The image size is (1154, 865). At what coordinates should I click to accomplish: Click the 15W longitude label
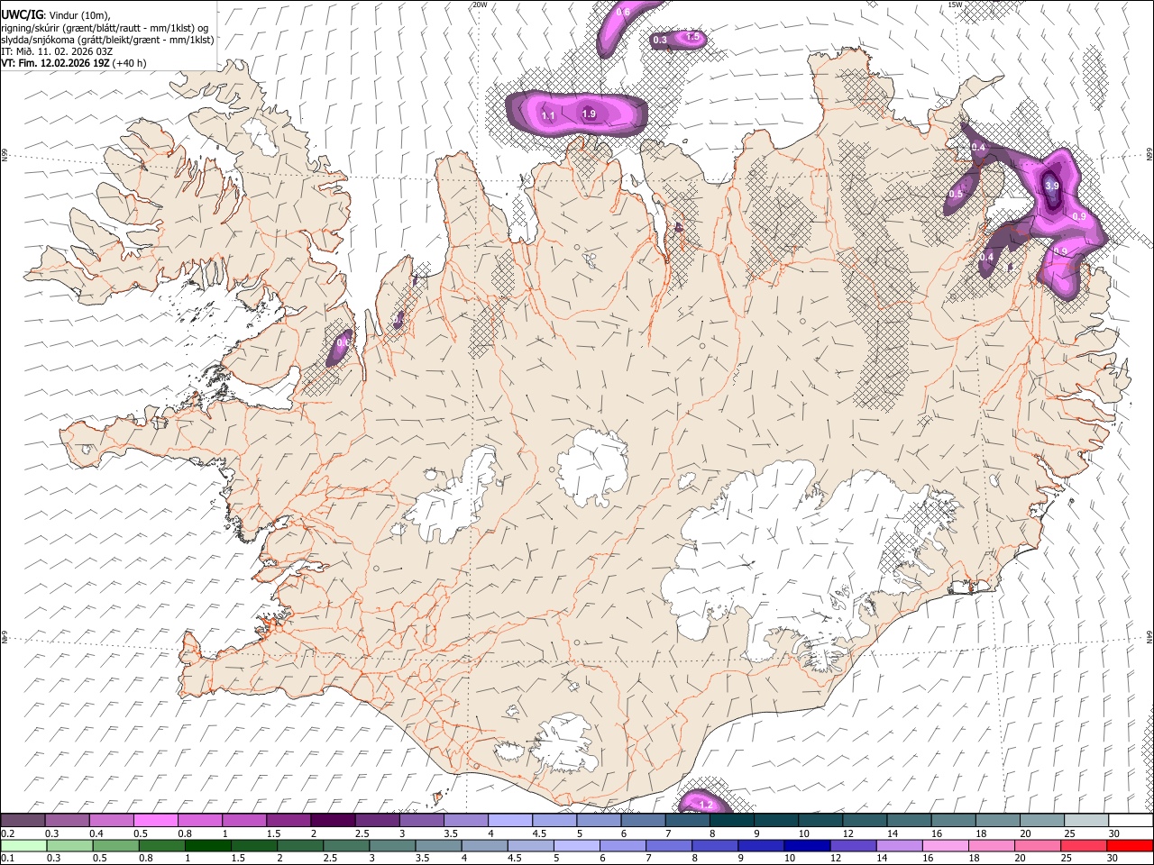pyautogui.click(x=954, y=5)
